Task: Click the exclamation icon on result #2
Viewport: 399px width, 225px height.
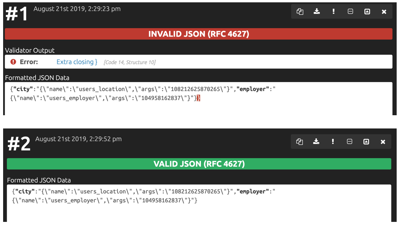Action: pos(333,142)
